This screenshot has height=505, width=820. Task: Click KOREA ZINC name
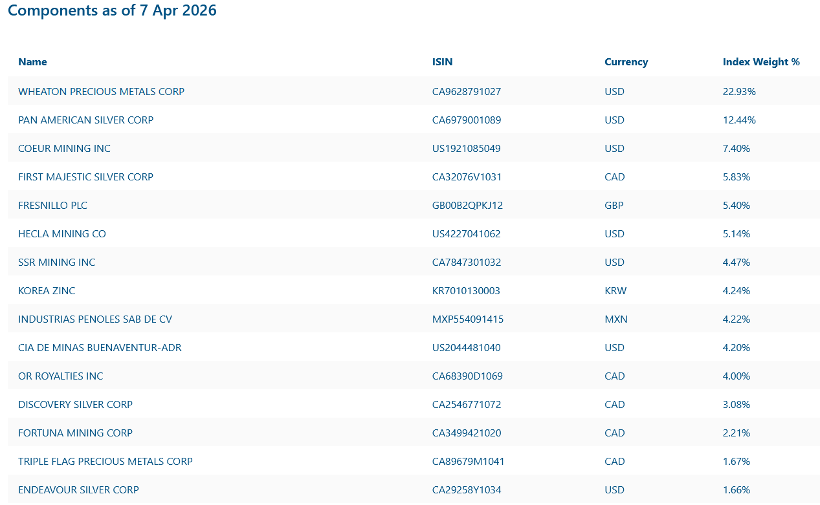point(47,291)
